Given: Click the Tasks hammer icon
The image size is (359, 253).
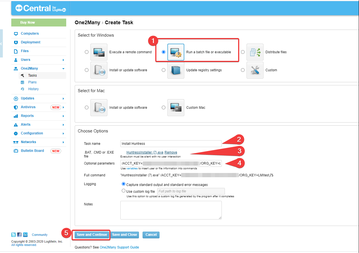Looking at the screenshot, I should point(23,76).
